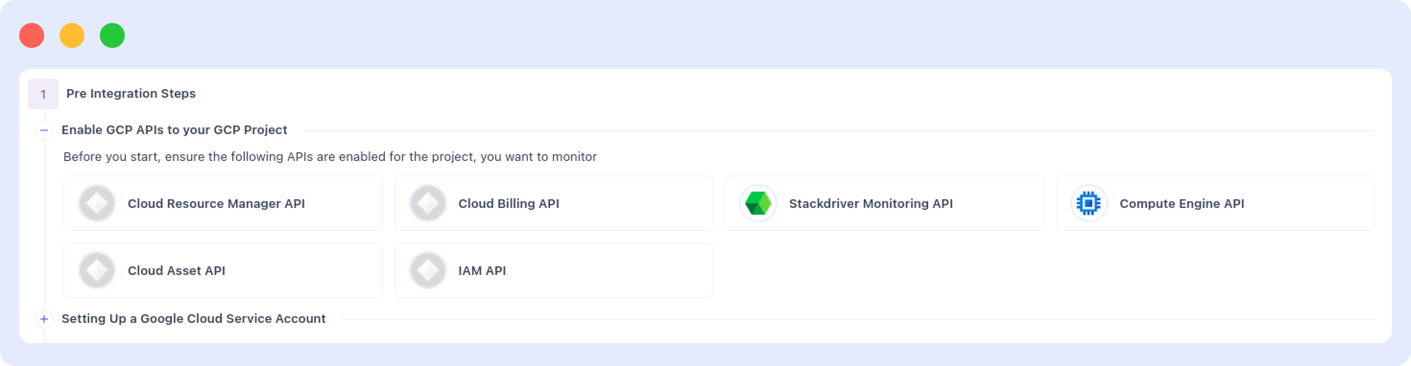Click the Enable GCP APIs section title
The height and width of the screenshot is (366, 1411).
[174, 130]
